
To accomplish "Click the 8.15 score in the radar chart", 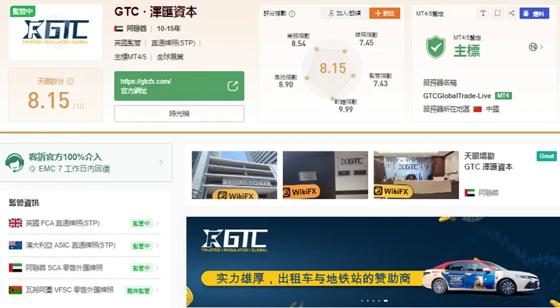I will click(333, 68).
